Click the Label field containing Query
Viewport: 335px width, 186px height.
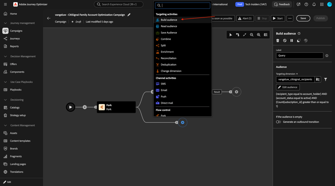(300, 55)
